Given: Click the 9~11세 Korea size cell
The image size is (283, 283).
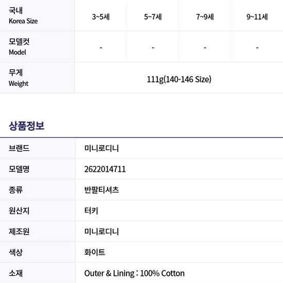Looking at the screenshot, I should [x=257, y=15].
